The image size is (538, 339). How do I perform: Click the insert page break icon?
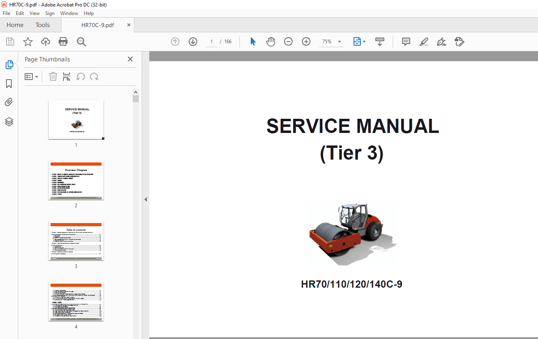click(67, 77)
